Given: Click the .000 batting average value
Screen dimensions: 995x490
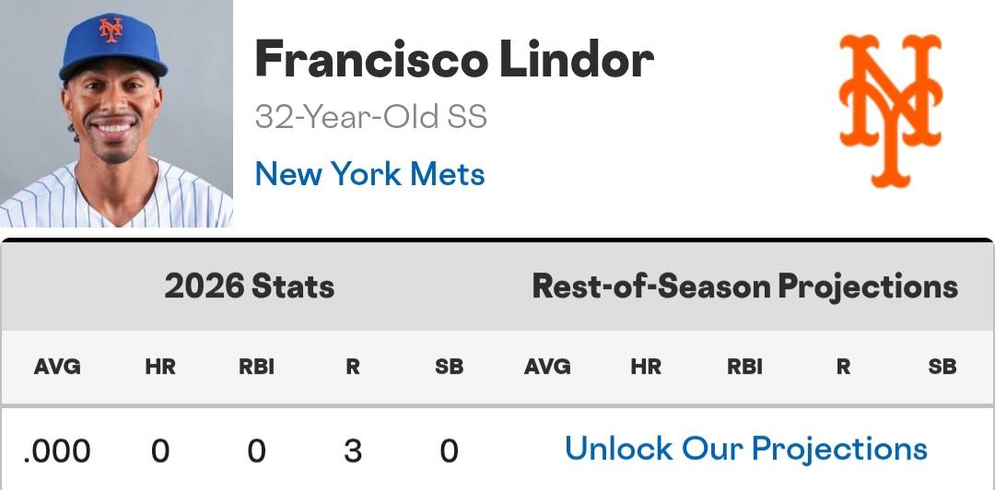Looking at the screenshot, I should pyautogui.click(x=57, y=451).
